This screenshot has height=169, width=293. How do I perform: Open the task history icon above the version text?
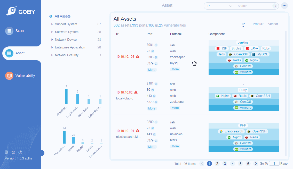pyautogui.click(x=6, y=152)
